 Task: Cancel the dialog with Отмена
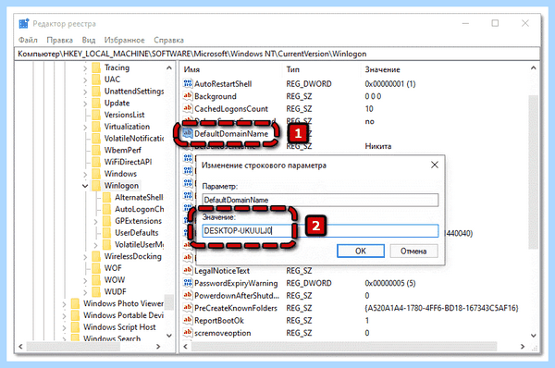413,251
